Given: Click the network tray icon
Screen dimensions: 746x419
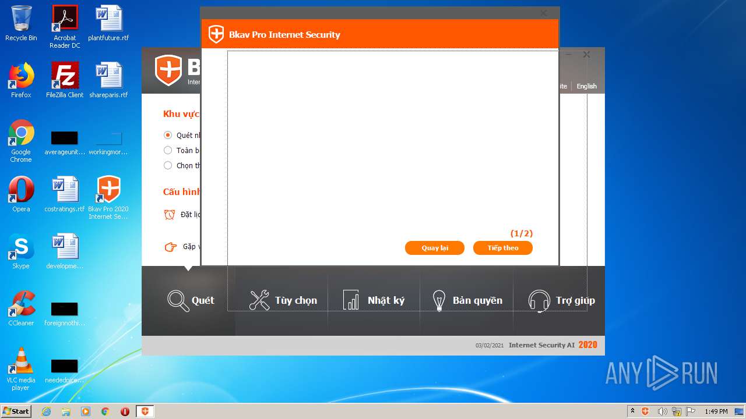Looking at the screenshot, I should 677,411.
